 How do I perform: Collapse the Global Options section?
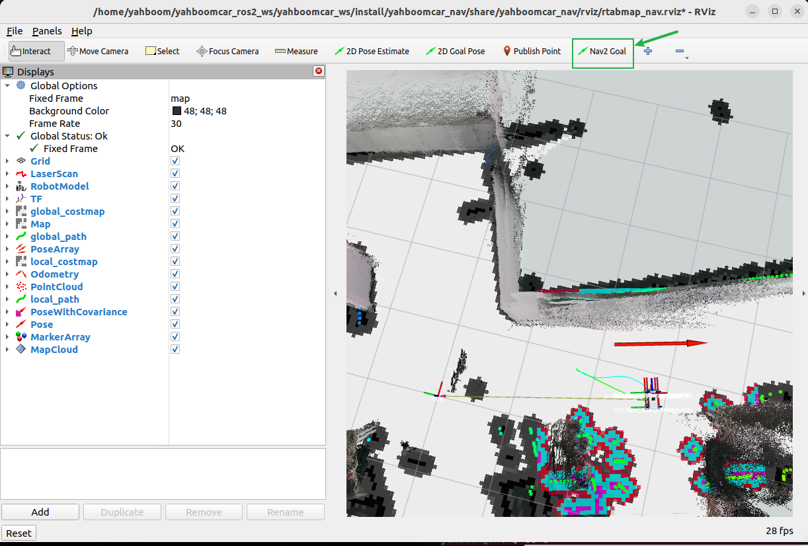(x=7, y=86)
